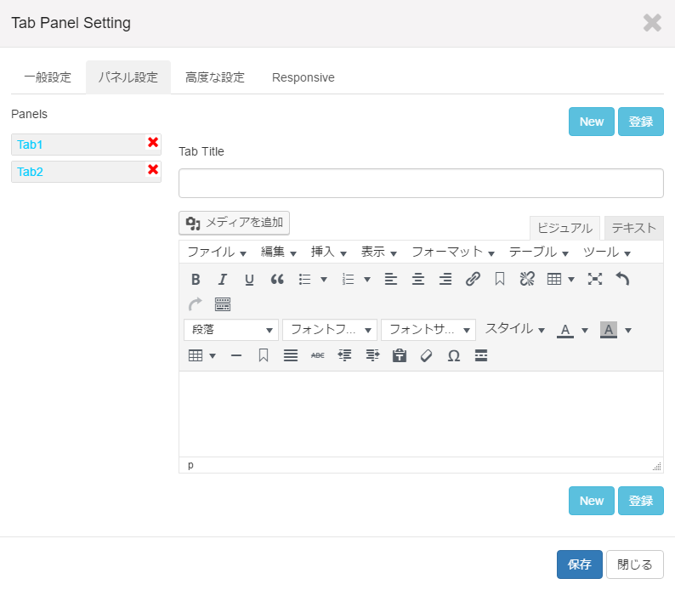
Task: Insert special character Omega icon
Action: (454, 356)
